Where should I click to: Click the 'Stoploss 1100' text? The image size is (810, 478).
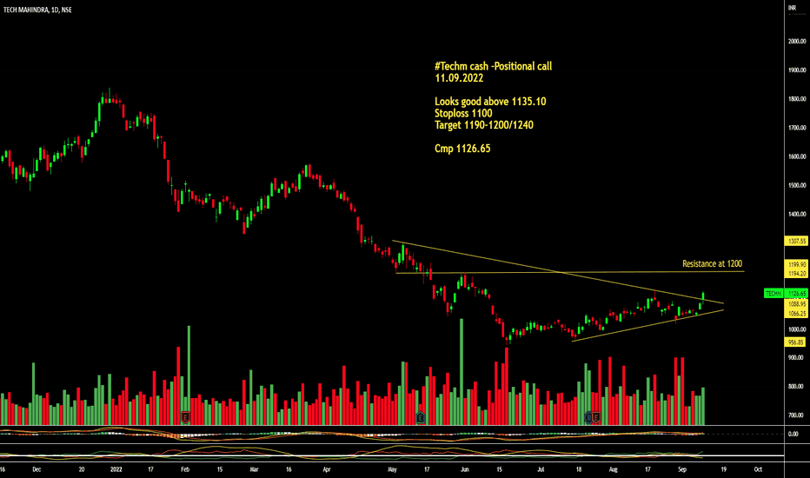pos(463,113)
